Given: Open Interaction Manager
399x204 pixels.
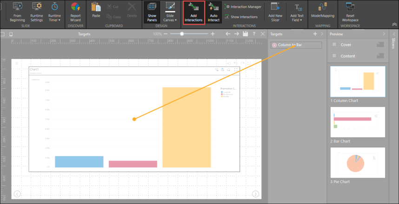Looking at the screenshot, I should 242,7.
